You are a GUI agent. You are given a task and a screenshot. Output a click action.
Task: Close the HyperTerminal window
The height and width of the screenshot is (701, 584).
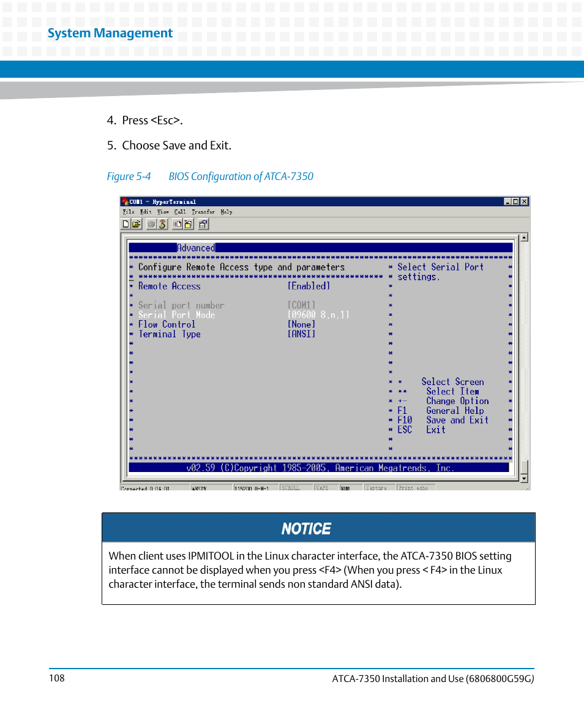click(x=525, y=201)
